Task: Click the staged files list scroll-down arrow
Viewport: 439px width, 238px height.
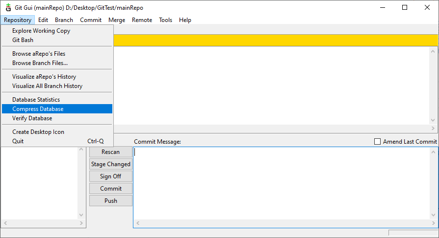Action: point(81,215)
